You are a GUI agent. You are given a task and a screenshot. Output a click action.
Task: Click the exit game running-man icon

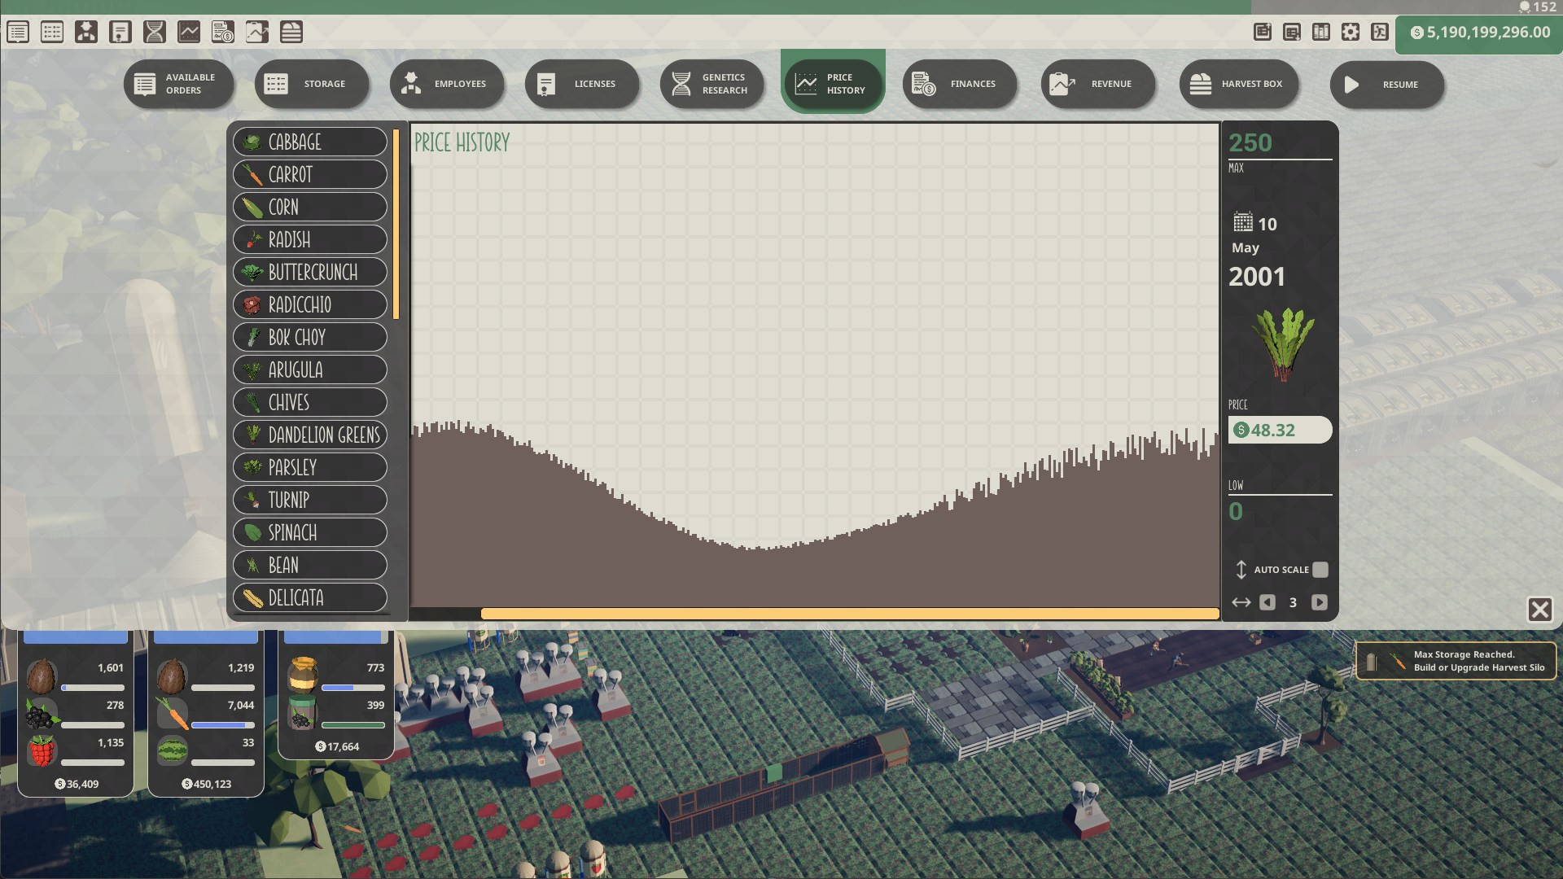tap(1380, 32)
